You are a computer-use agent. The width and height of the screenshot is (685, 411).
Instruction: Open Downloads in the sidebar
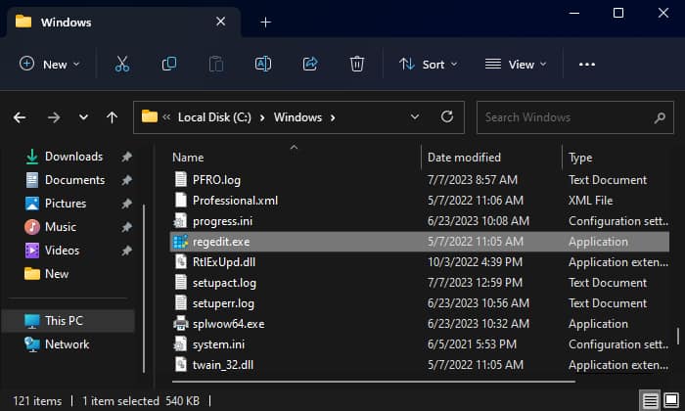(x=73, y=157)
